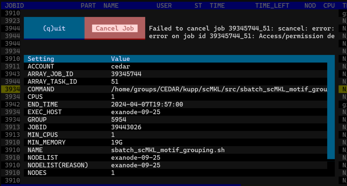Click the Value column header
The height and width of the screenshot is (186, 347).
pyautogui.click(x=121, y=59)
